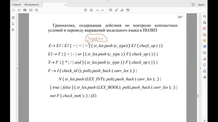Click the Войти sign-in button
The width and height of the screenshot is (218, 122).
pyautogui.click(x=201, y=5)
